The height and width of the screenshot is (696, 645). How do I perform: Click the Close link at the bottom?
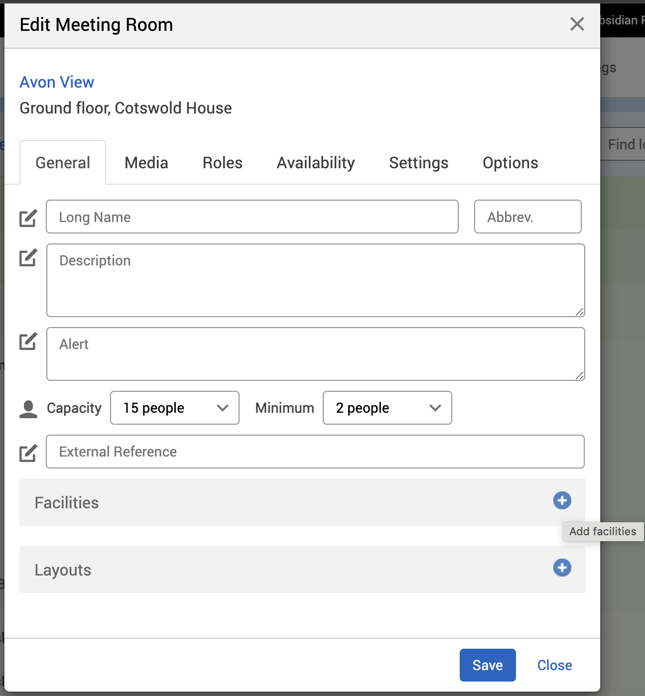click(554, 665)
